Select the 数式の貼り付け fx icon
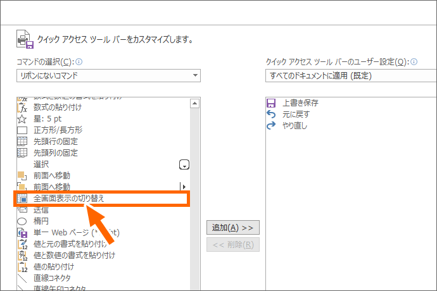The height and width of the screenshot is (291, 437). click(x=22, y=108)
